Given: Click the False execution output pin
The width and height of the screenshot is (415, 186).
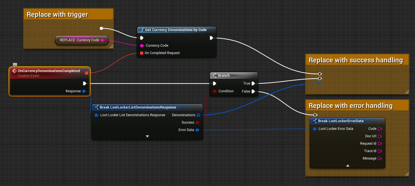Looking at the screenshot, I should [253, 91].
